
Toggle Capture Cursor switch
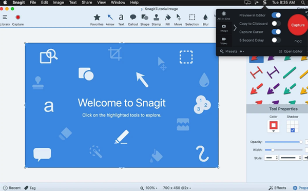[276, 32]
